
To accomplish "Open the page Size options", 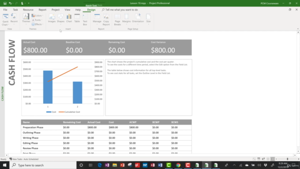I will click(149, 19).
